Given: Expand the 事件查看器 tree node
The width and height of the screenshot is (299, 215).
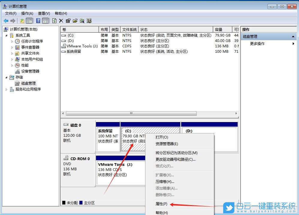Looking at the screenshot, I should 12,47.
